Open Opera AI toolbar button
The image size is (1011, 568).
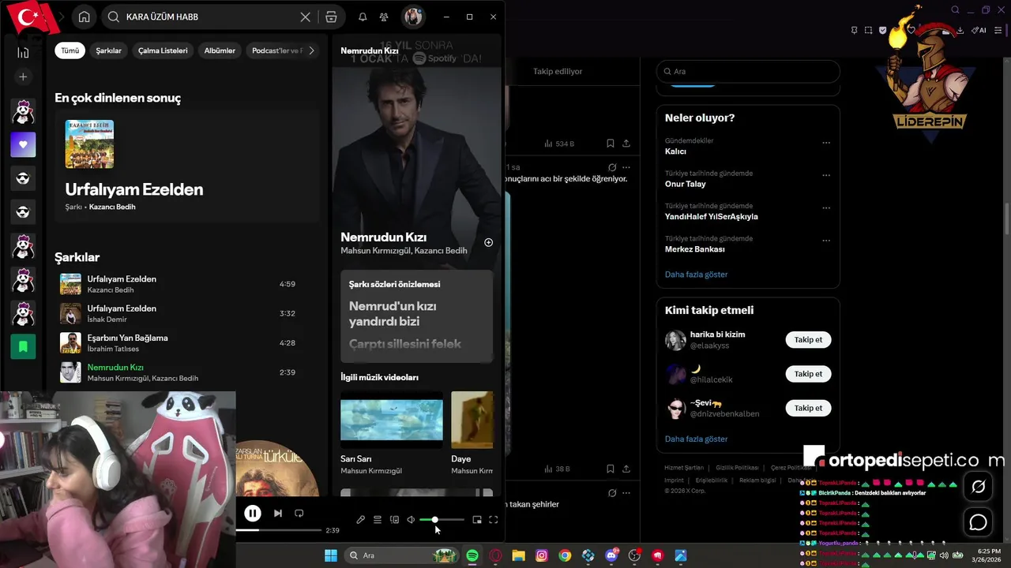(979, 30)
